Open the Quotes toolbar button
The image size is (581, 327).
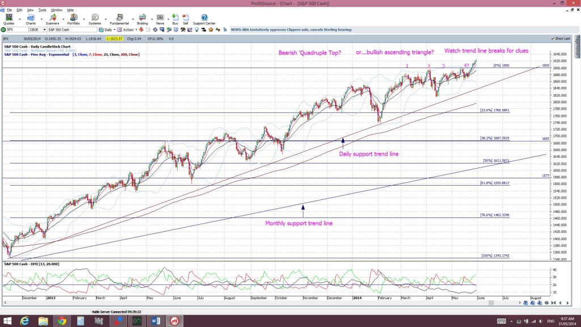point(9,19)
